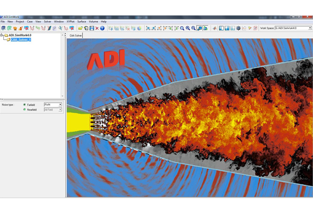This screenshot has height=208, width=313.
Task: Open help via blue question mark icon
Action: (x=102, y=28)
